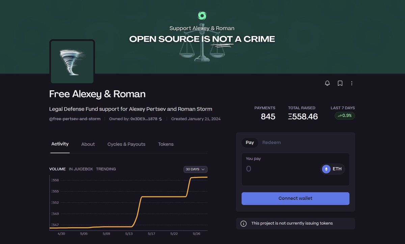
Task: Click the tornado project logo thumbnail
Action: click(x=72, y=61)
